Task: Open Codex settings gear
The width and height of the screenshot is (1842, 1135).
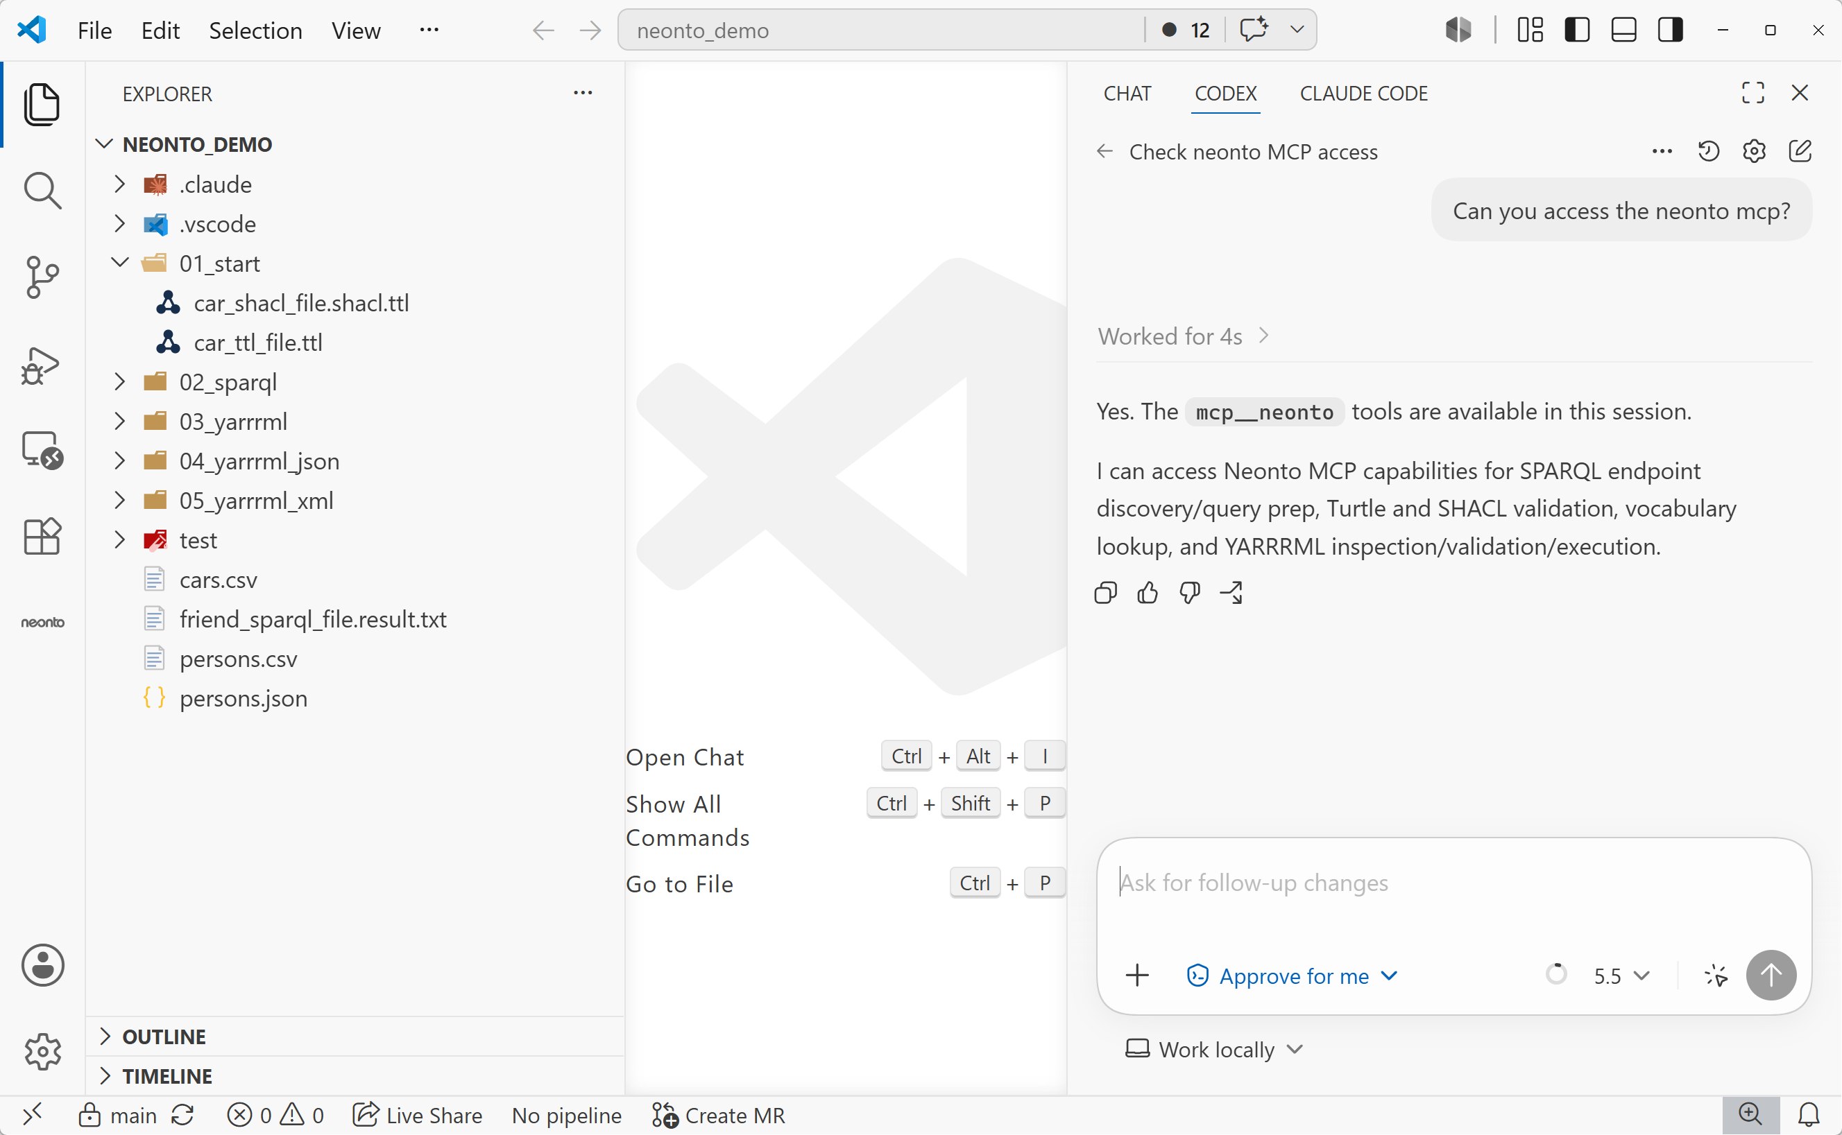Action: click(1754, 152)
